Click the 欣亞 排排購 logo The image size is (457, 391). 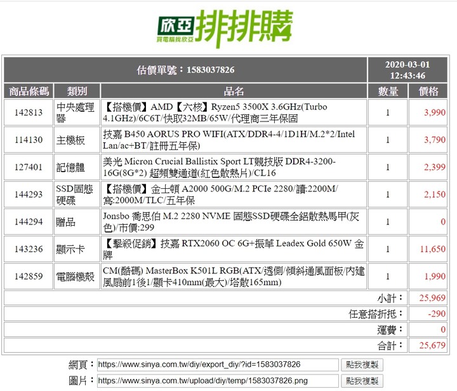click(225, 29)
